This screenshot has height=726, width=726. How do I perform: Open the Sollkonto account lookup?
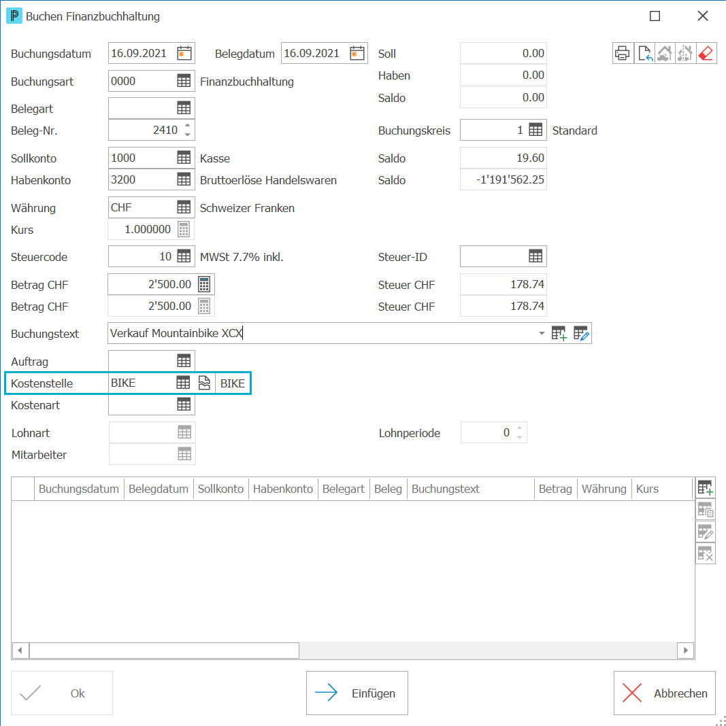coord(184,158)
